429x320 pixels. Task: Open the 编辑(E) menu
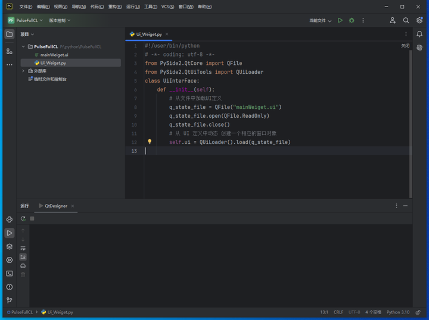pyautogui.click(x=43, y=7)
